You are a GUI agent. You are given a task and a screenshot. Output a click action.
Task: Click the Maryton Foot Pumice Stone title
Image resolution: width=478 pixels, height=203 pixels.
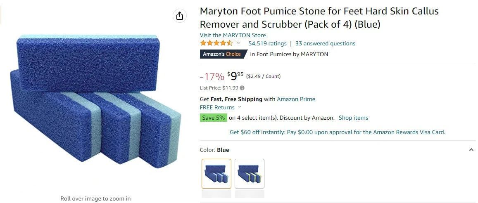point(319,17)
